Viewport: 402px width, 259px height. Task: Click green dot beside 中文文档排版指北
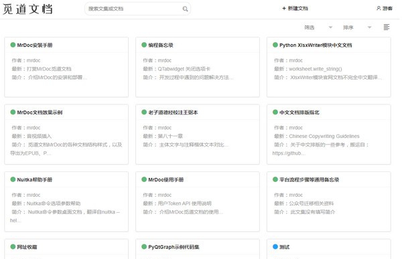tap(275, 112)
